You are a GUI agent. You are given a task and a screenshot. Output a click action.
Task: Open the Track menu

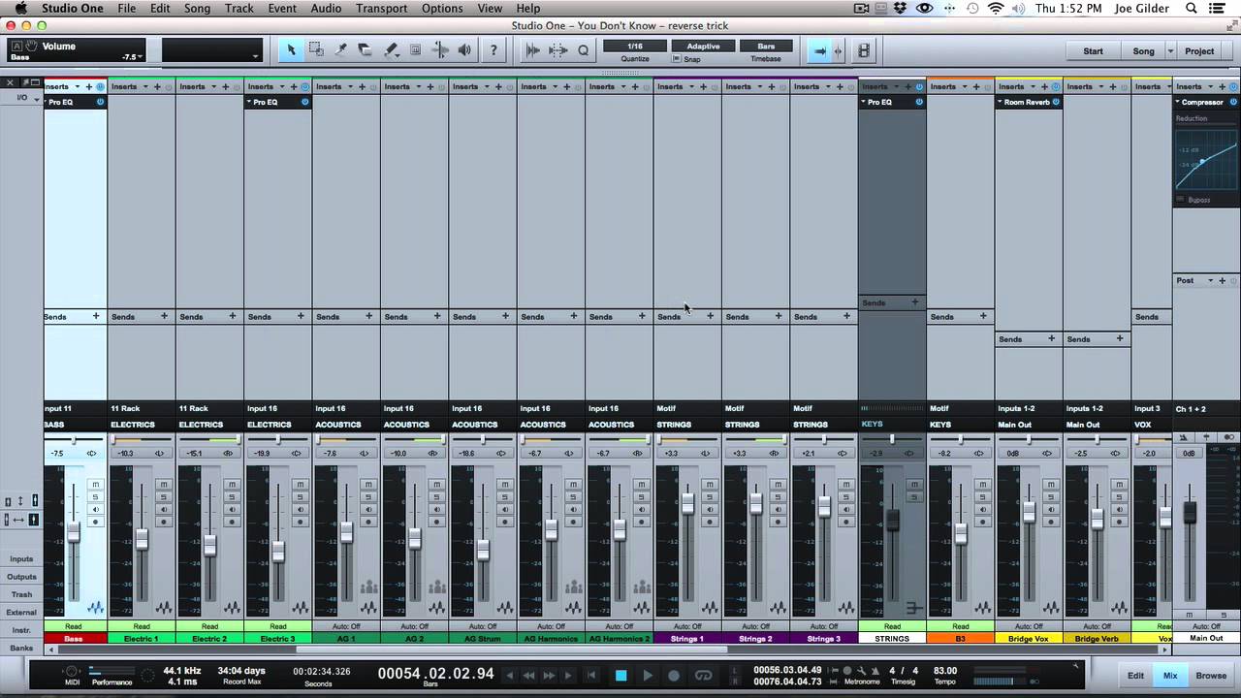239,9
